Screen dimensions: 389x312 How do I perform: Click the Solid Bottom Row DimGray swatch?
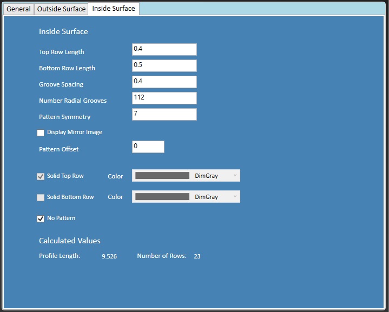(x=162, y=197)
